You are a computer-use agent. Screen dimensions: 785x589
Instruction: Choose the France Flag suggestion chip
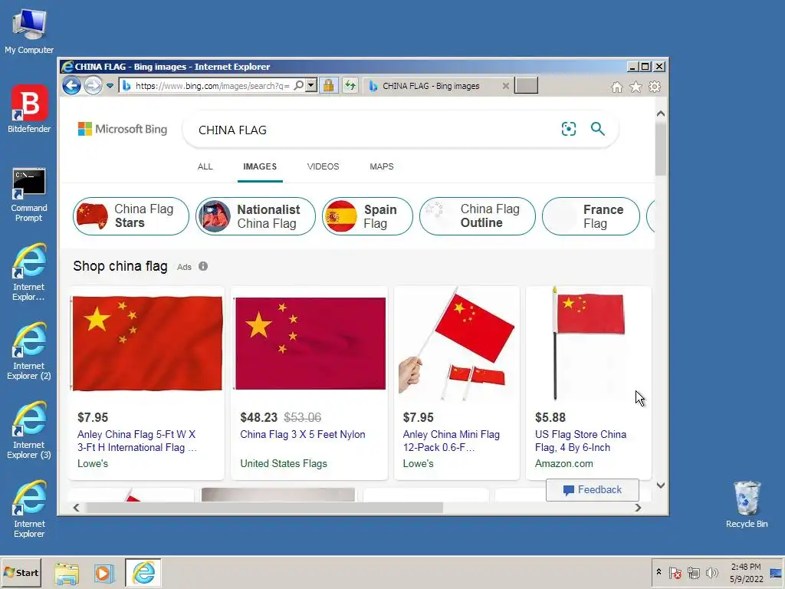pos(591,216)
